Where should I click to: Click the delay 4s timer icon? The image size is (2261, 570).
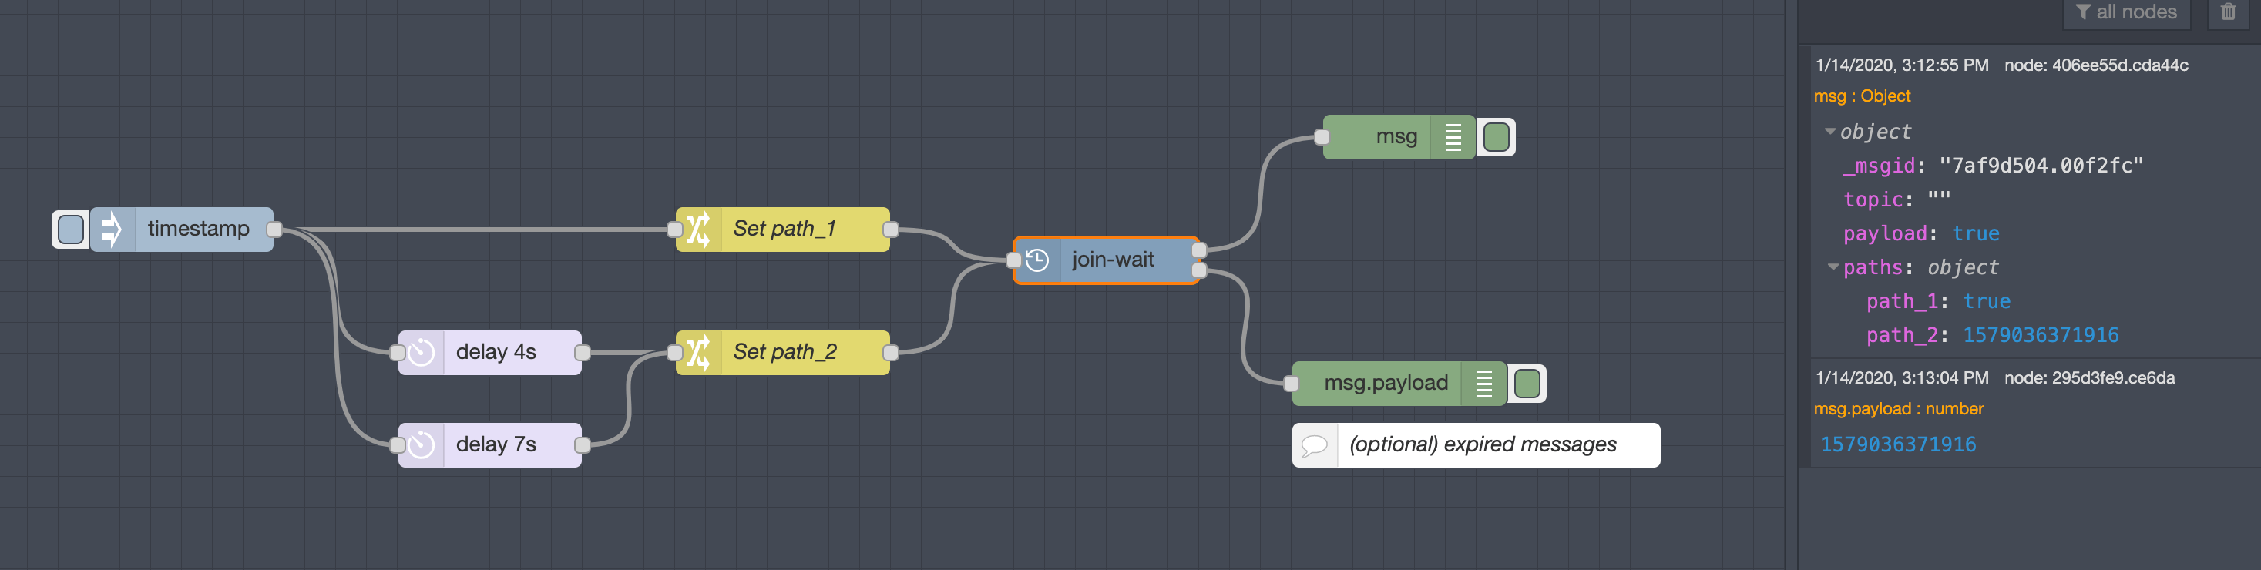pyautogui.click(x=422, y=353)
